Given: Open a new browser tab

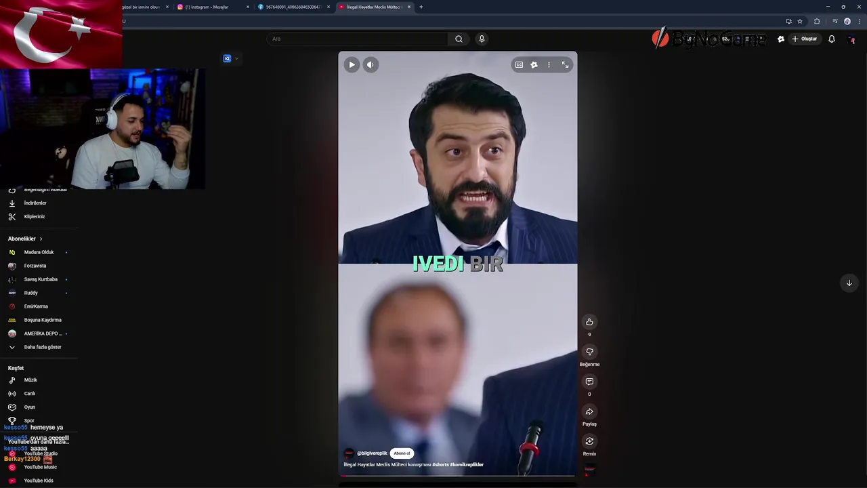Looking at the screenshot, I should [x=421, y=7].
